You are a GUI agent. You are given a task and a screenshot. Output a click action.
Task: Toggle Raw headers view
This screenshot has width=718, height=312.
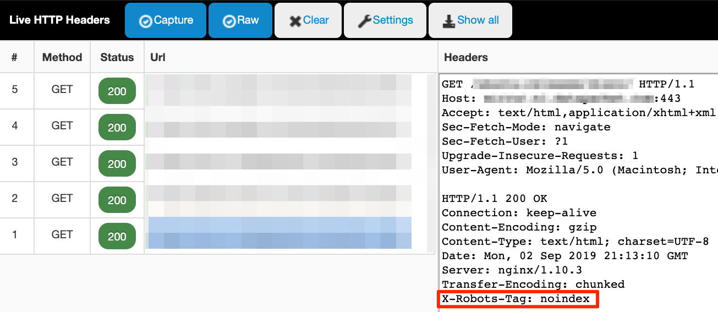click(240, 20)
